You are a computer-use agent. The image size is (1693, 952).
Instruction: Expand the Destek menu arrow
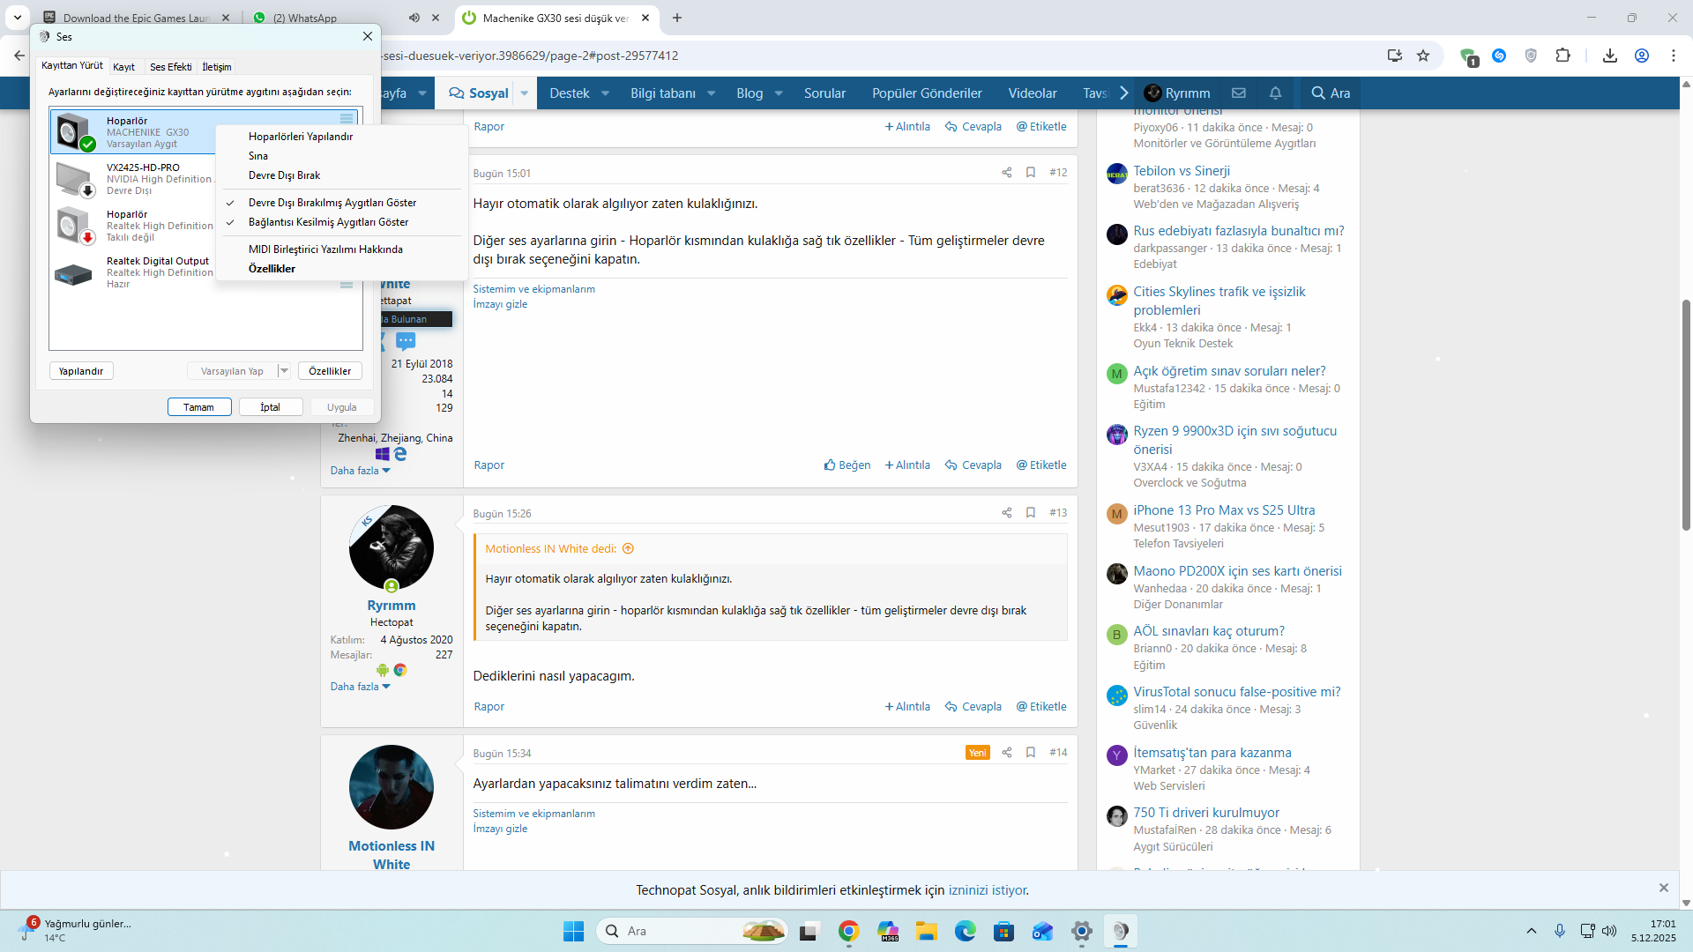click(605, 93)
